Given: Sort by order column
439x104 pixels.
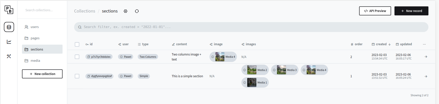Looking at the screenshot, I should tap(356, 44).
